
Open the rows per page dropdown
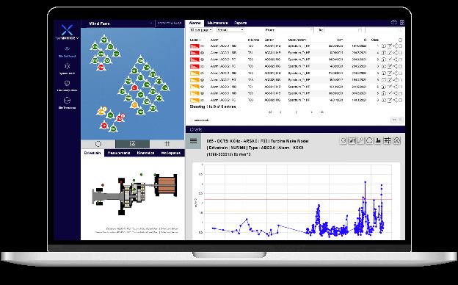[x=201, y=30]
